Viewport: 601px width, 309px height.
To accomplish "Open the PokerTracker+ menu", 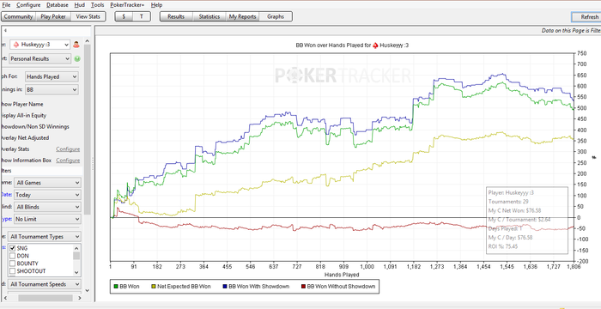I will (128, 5).
